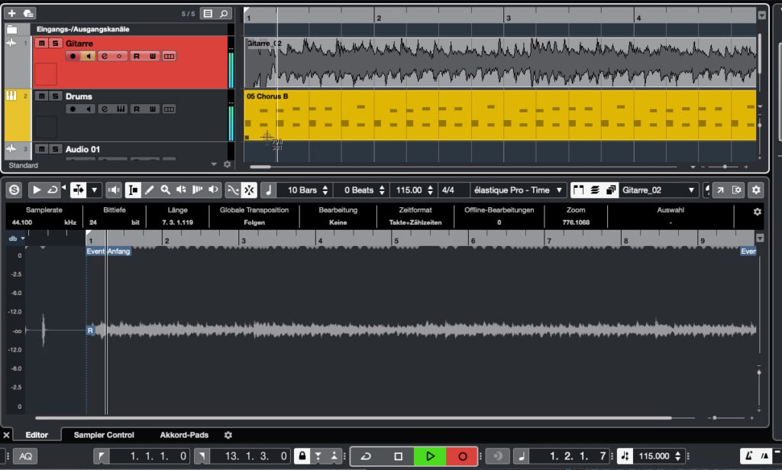Click the transport Stop button
The image size is (782, 470).
click(x=398, y=456)
